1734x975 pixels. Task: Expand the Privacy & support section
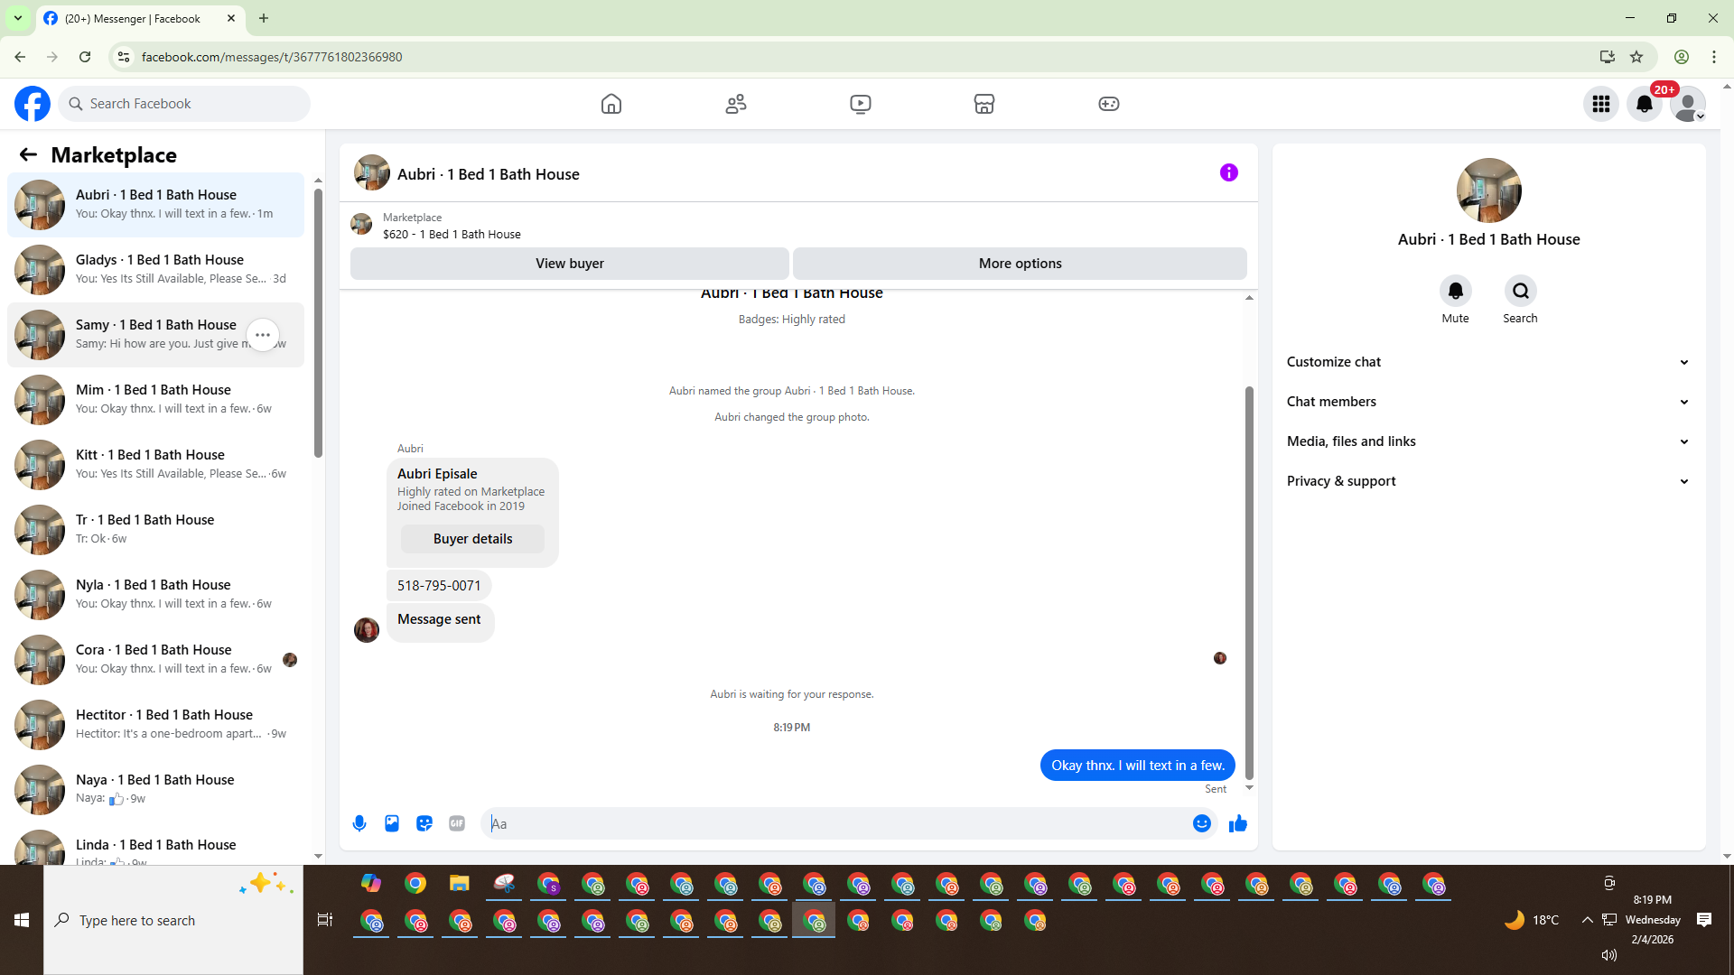pyautogui.click(x=1487, y=481)
